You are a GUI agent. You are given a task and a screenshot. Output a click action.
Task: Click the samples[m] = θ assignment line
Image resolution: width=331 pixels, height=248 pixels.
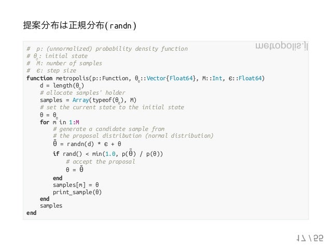pos(76,185)
